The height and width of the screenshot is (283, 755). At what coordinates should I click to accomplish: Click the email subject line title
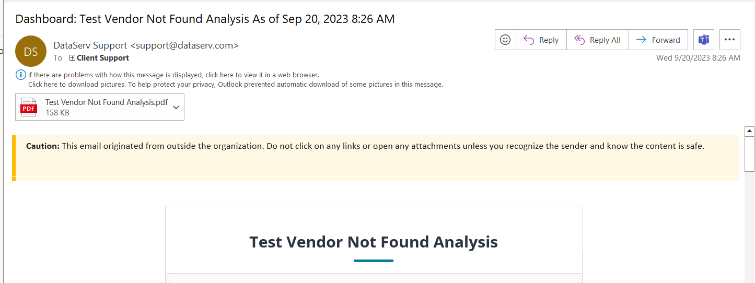[x=205, y=19]
